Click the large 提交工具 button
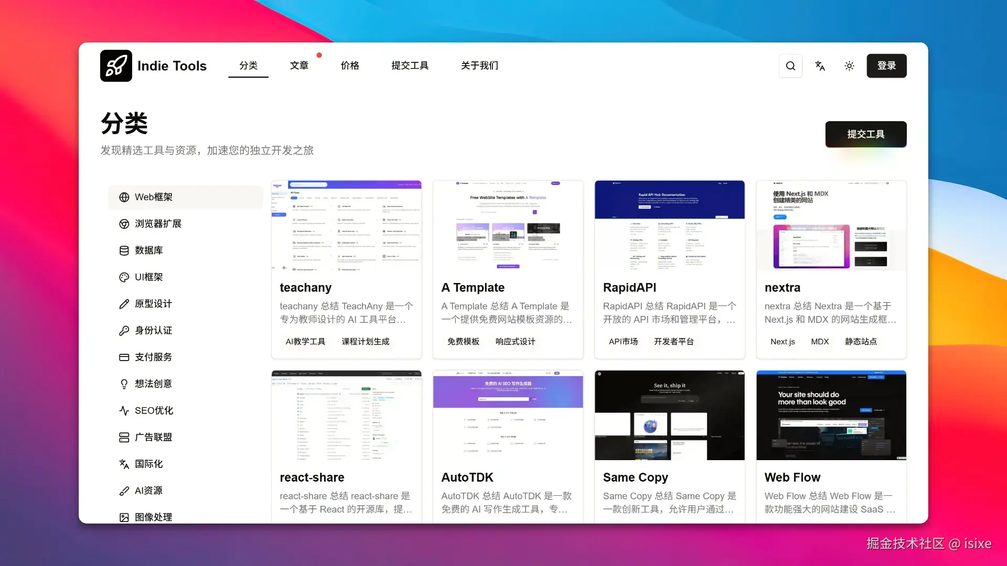This screenshot has height=566, width=1007. [865, 134]
